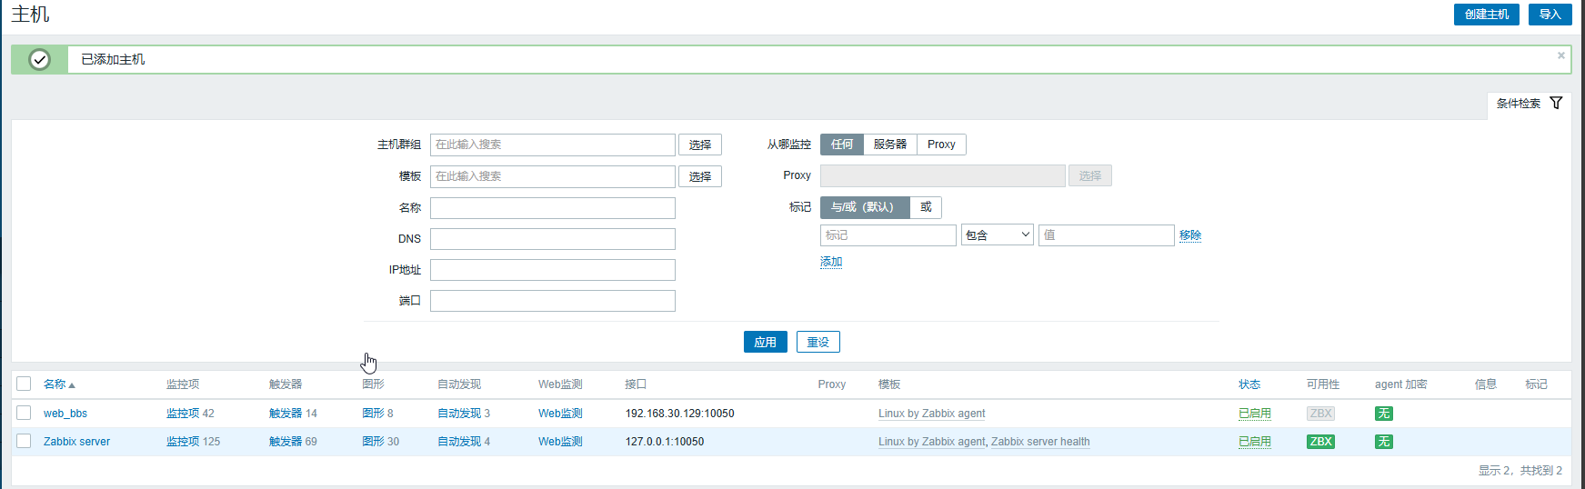This screenshot has height=489, width=1585.
Task: Click the 导入 button
Action: tap(1550, 15)
